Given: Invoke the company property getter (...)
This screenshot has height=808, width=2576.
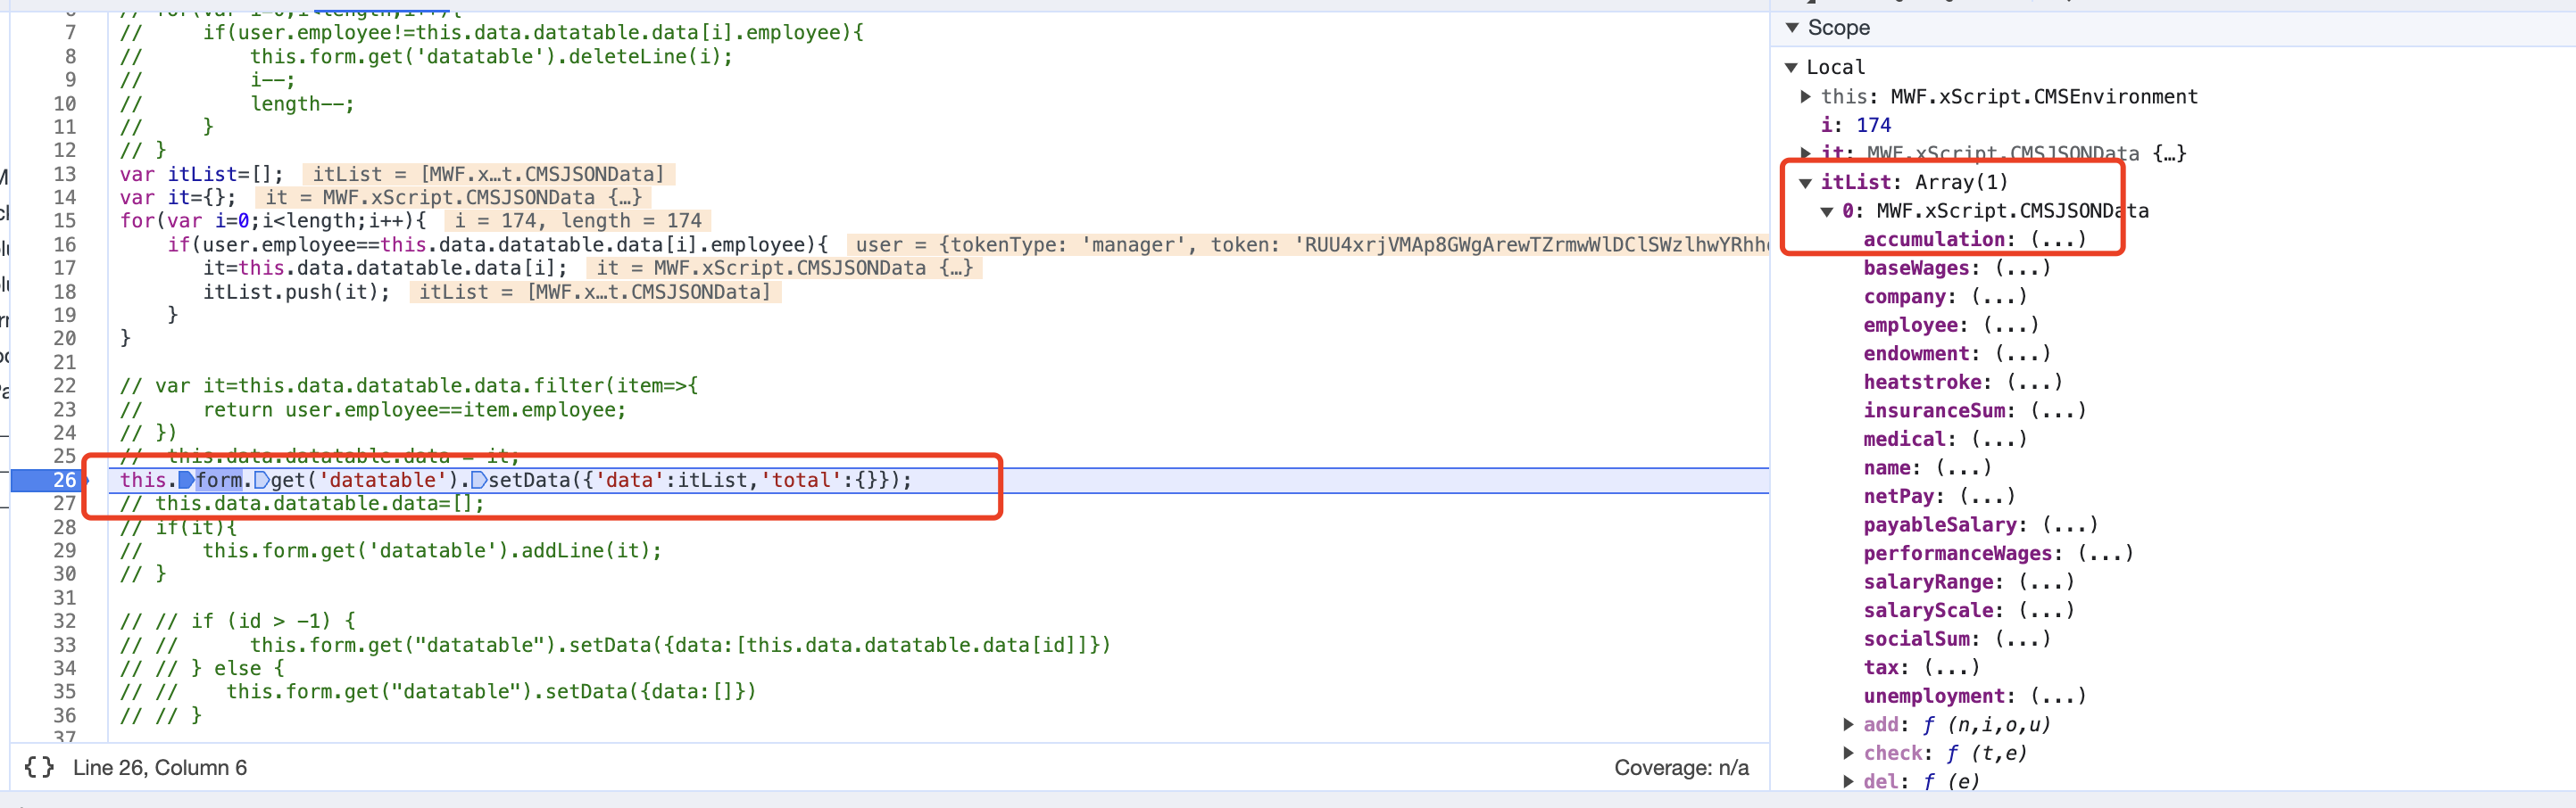Looking at the screenshot, I should (1999, 297).
